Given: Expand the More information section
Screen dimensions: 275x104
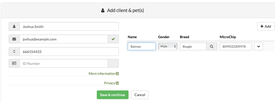Looking at the screenshot, I should click(104, 74).
